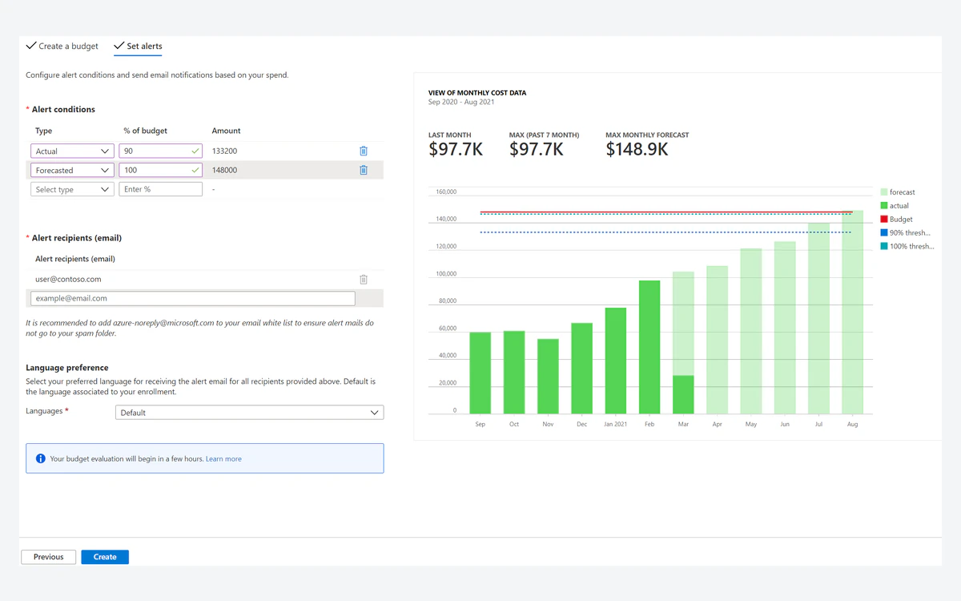Click the empty Enter % field

pos(160,189)
